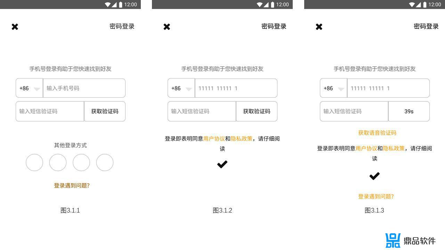Select the fourth alternate login circle icon
Image resolution: width=445 pixels, height=250 pixels.
105,162
